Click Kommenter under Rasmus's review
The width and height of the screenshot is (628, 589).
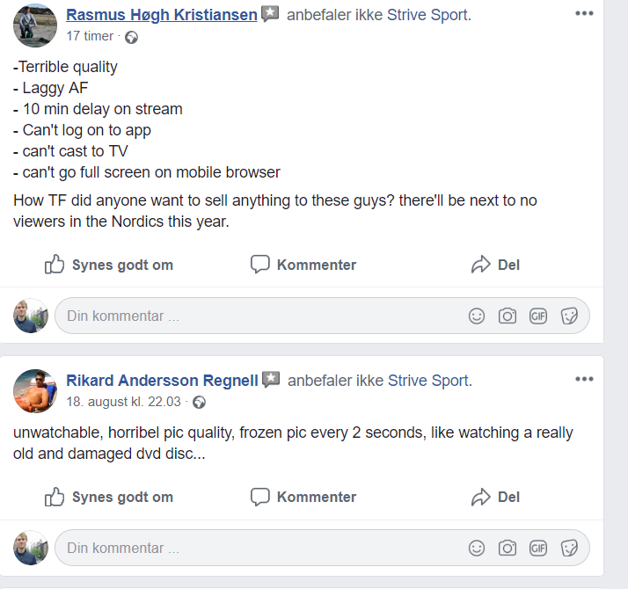point(303,265)
